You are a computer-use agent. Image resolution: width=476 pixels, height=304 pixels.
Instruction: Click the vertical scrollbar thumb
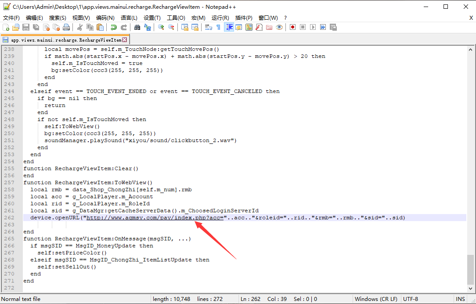(x=470, y=270)
